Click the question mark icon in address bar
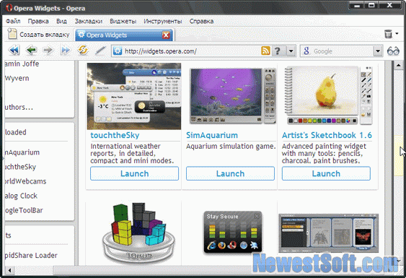The height and width of the screenshot is (278, 406). pyautogui.click(x=278, y=51)
